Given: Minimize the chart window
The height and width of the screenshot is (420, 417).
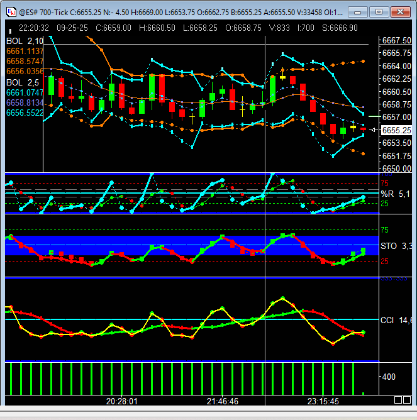Looking at the screenshot, I should pos(359,12).
